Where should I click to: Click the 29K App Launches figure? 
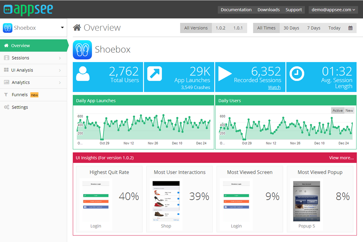[x=200, y=71]
